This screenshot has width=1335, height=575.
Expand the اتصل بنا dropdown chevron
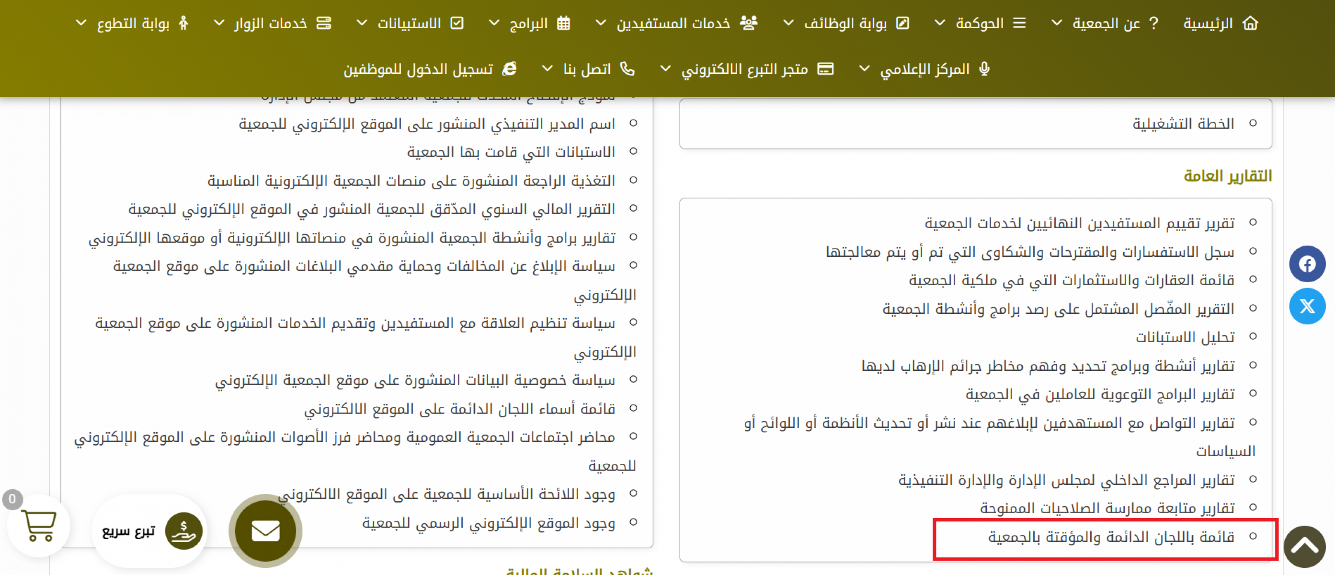point(547,69)
